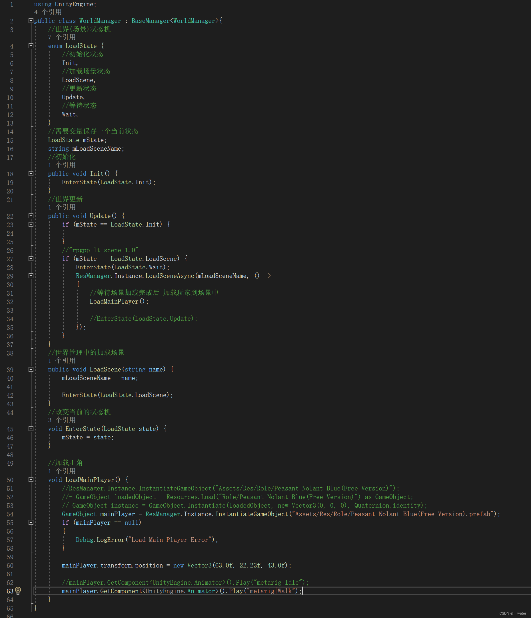This screenshot has height=618, width=531.
Task: Click line number 60 gutter to set breakpoint
Action: point(10,566)
